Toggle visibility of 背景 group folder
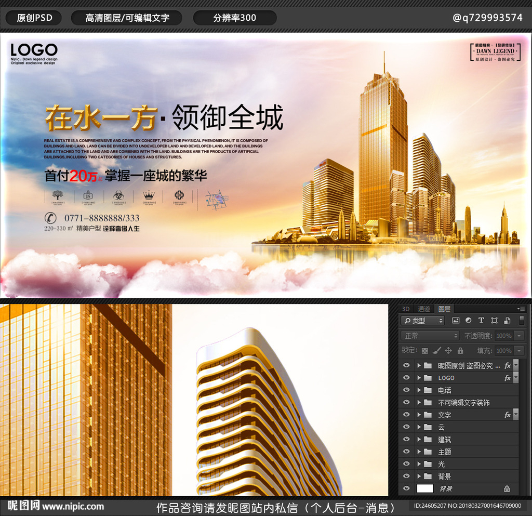 point(406,477)
